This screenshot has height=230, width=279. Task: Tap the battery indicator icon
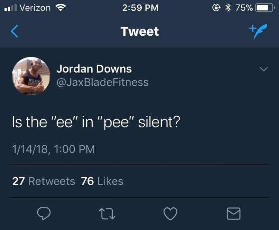coord(264,8)
